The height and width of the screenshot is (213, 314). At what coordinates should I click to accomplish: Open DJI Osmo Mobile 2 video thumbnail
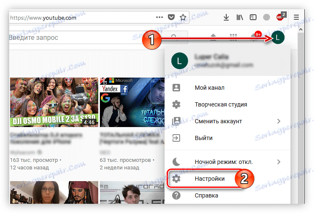[x=54, y=102]
